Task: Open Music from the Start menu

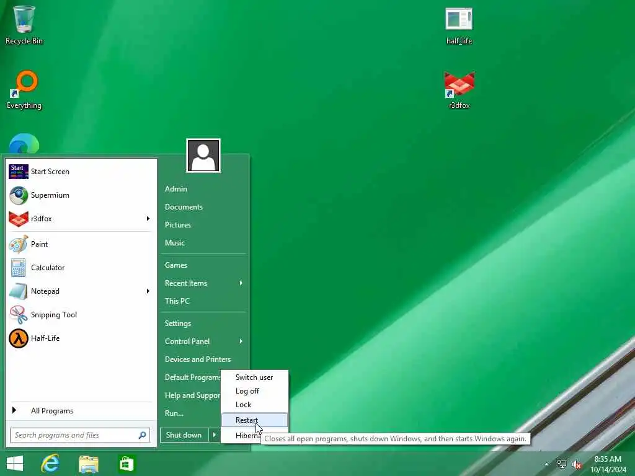Action: click(x=203, y=243)
